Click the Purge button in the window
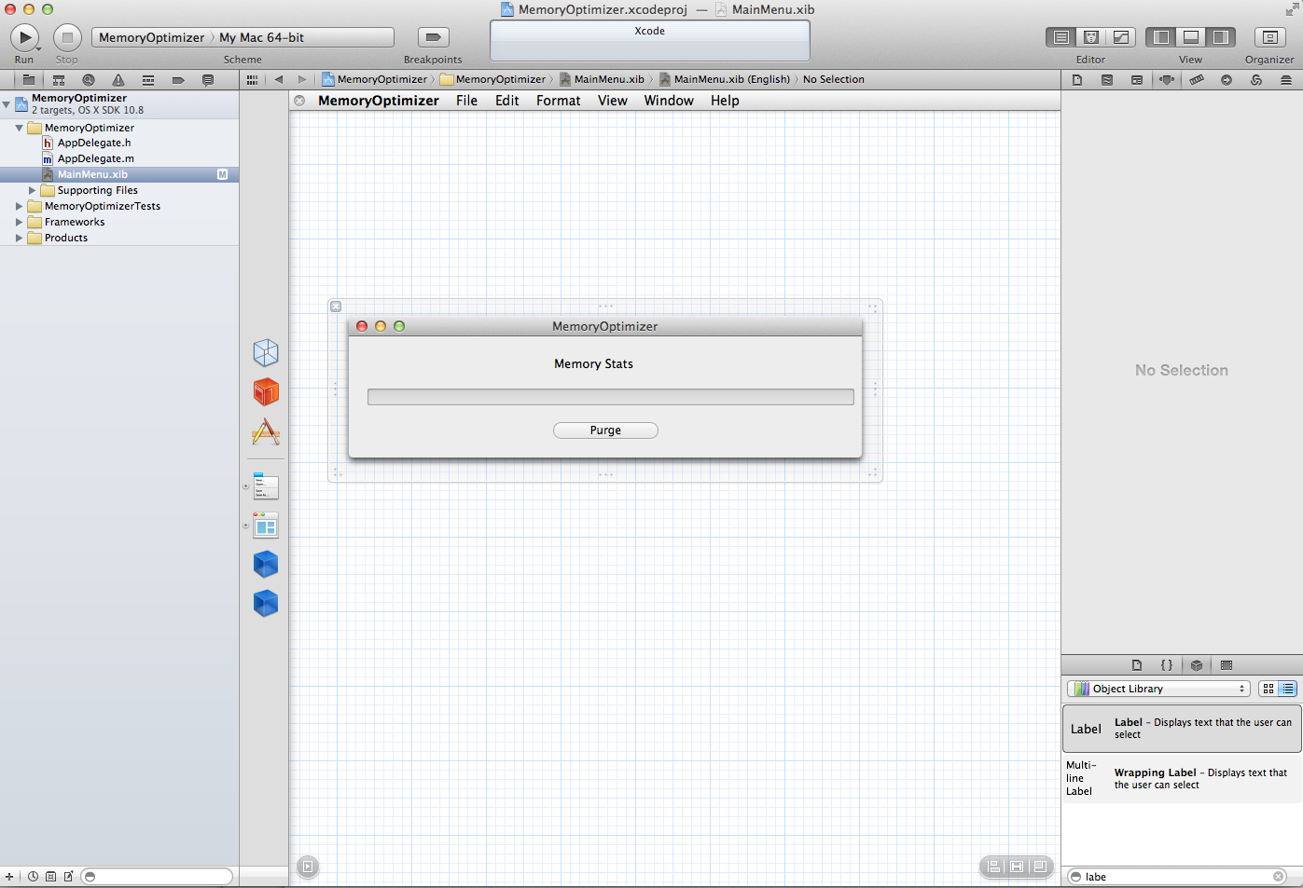Image resolution: width=1303 pixels, height=888 pixels. click(x=605, y=430)
